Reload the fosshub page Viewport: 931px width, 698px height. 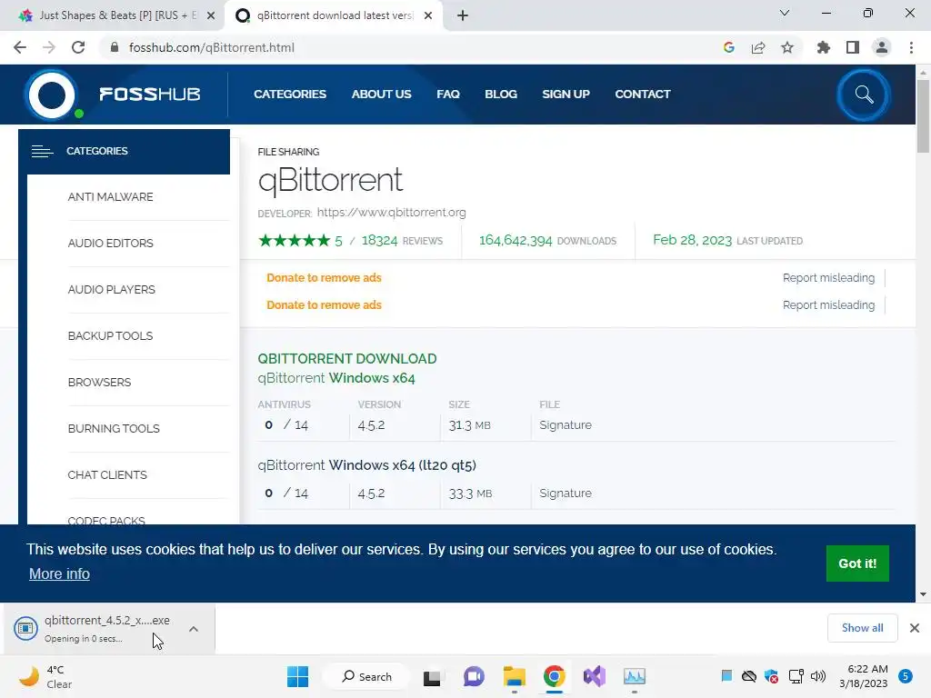click(x=78, y=47)
